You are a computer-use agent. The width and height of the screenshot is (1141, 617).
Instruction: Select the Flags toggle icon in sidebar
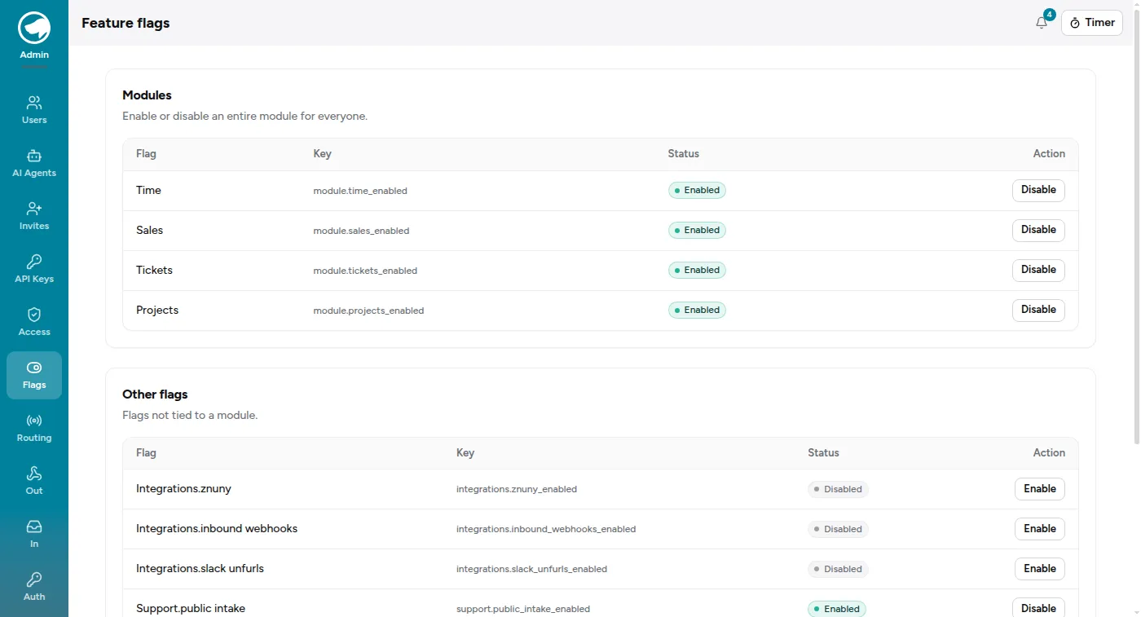(x=34, y=368)
